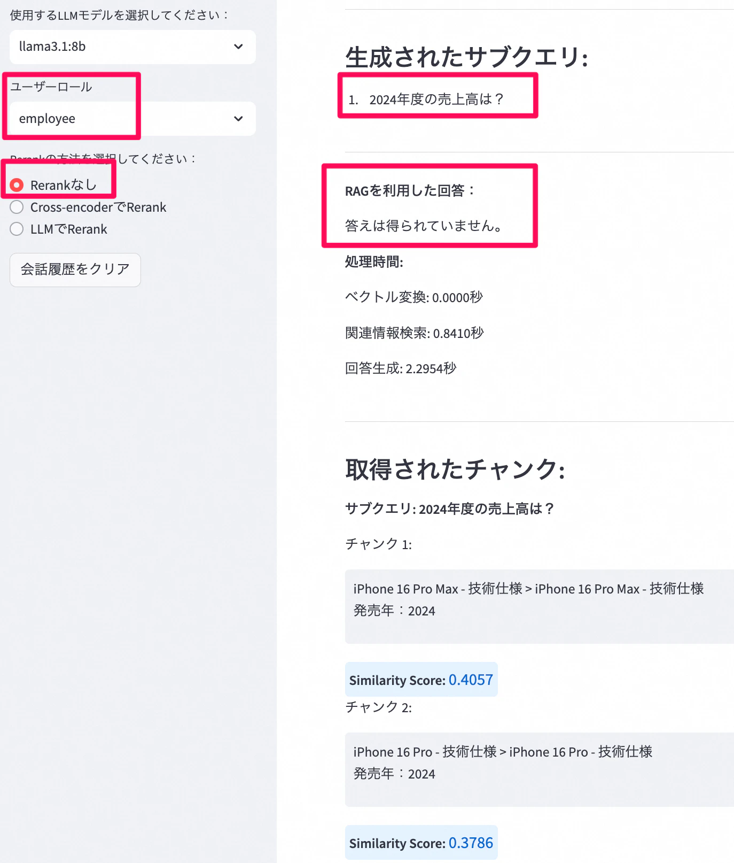Open the employee user role dropdown
The image size is (734, 863).
132,119
